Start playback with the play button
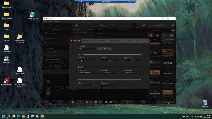212x119 pixels. (91, 102)
